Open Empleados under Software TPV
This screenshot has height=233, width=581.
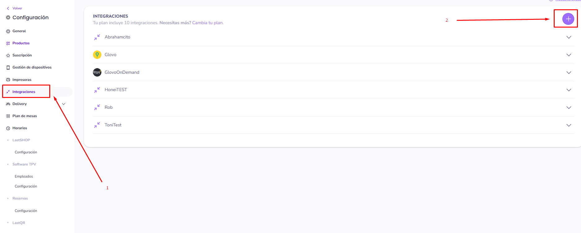(x=24, y=176)
